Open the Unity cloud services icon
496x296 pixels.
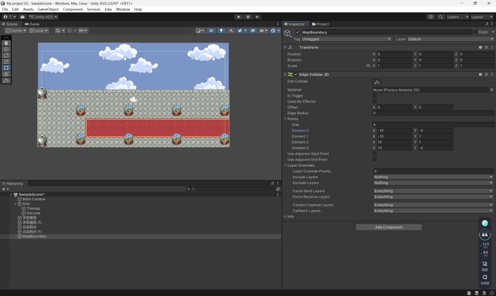[22, 17]
